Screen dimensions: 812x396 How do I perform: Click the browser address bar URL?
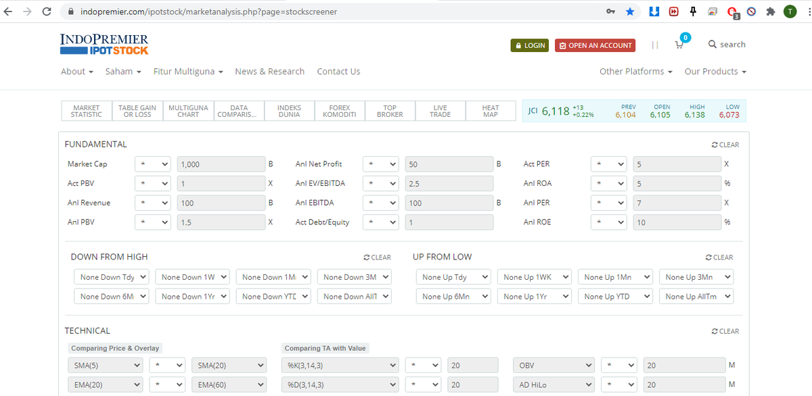(208, 11)
